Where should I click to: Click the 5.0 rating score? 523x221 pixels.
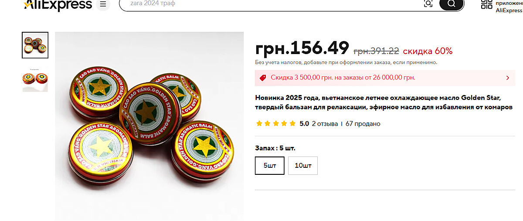point(304,124)
